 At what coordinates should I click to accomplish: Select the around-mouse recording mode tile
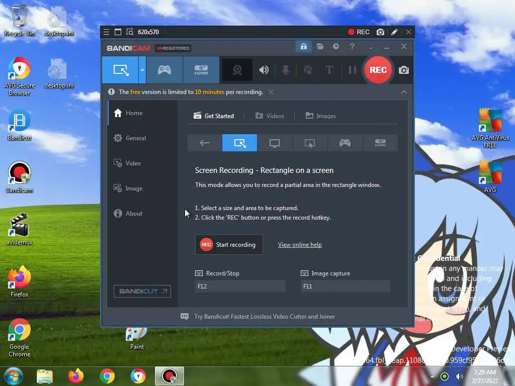pyautogui.click(x=310, y=143)
